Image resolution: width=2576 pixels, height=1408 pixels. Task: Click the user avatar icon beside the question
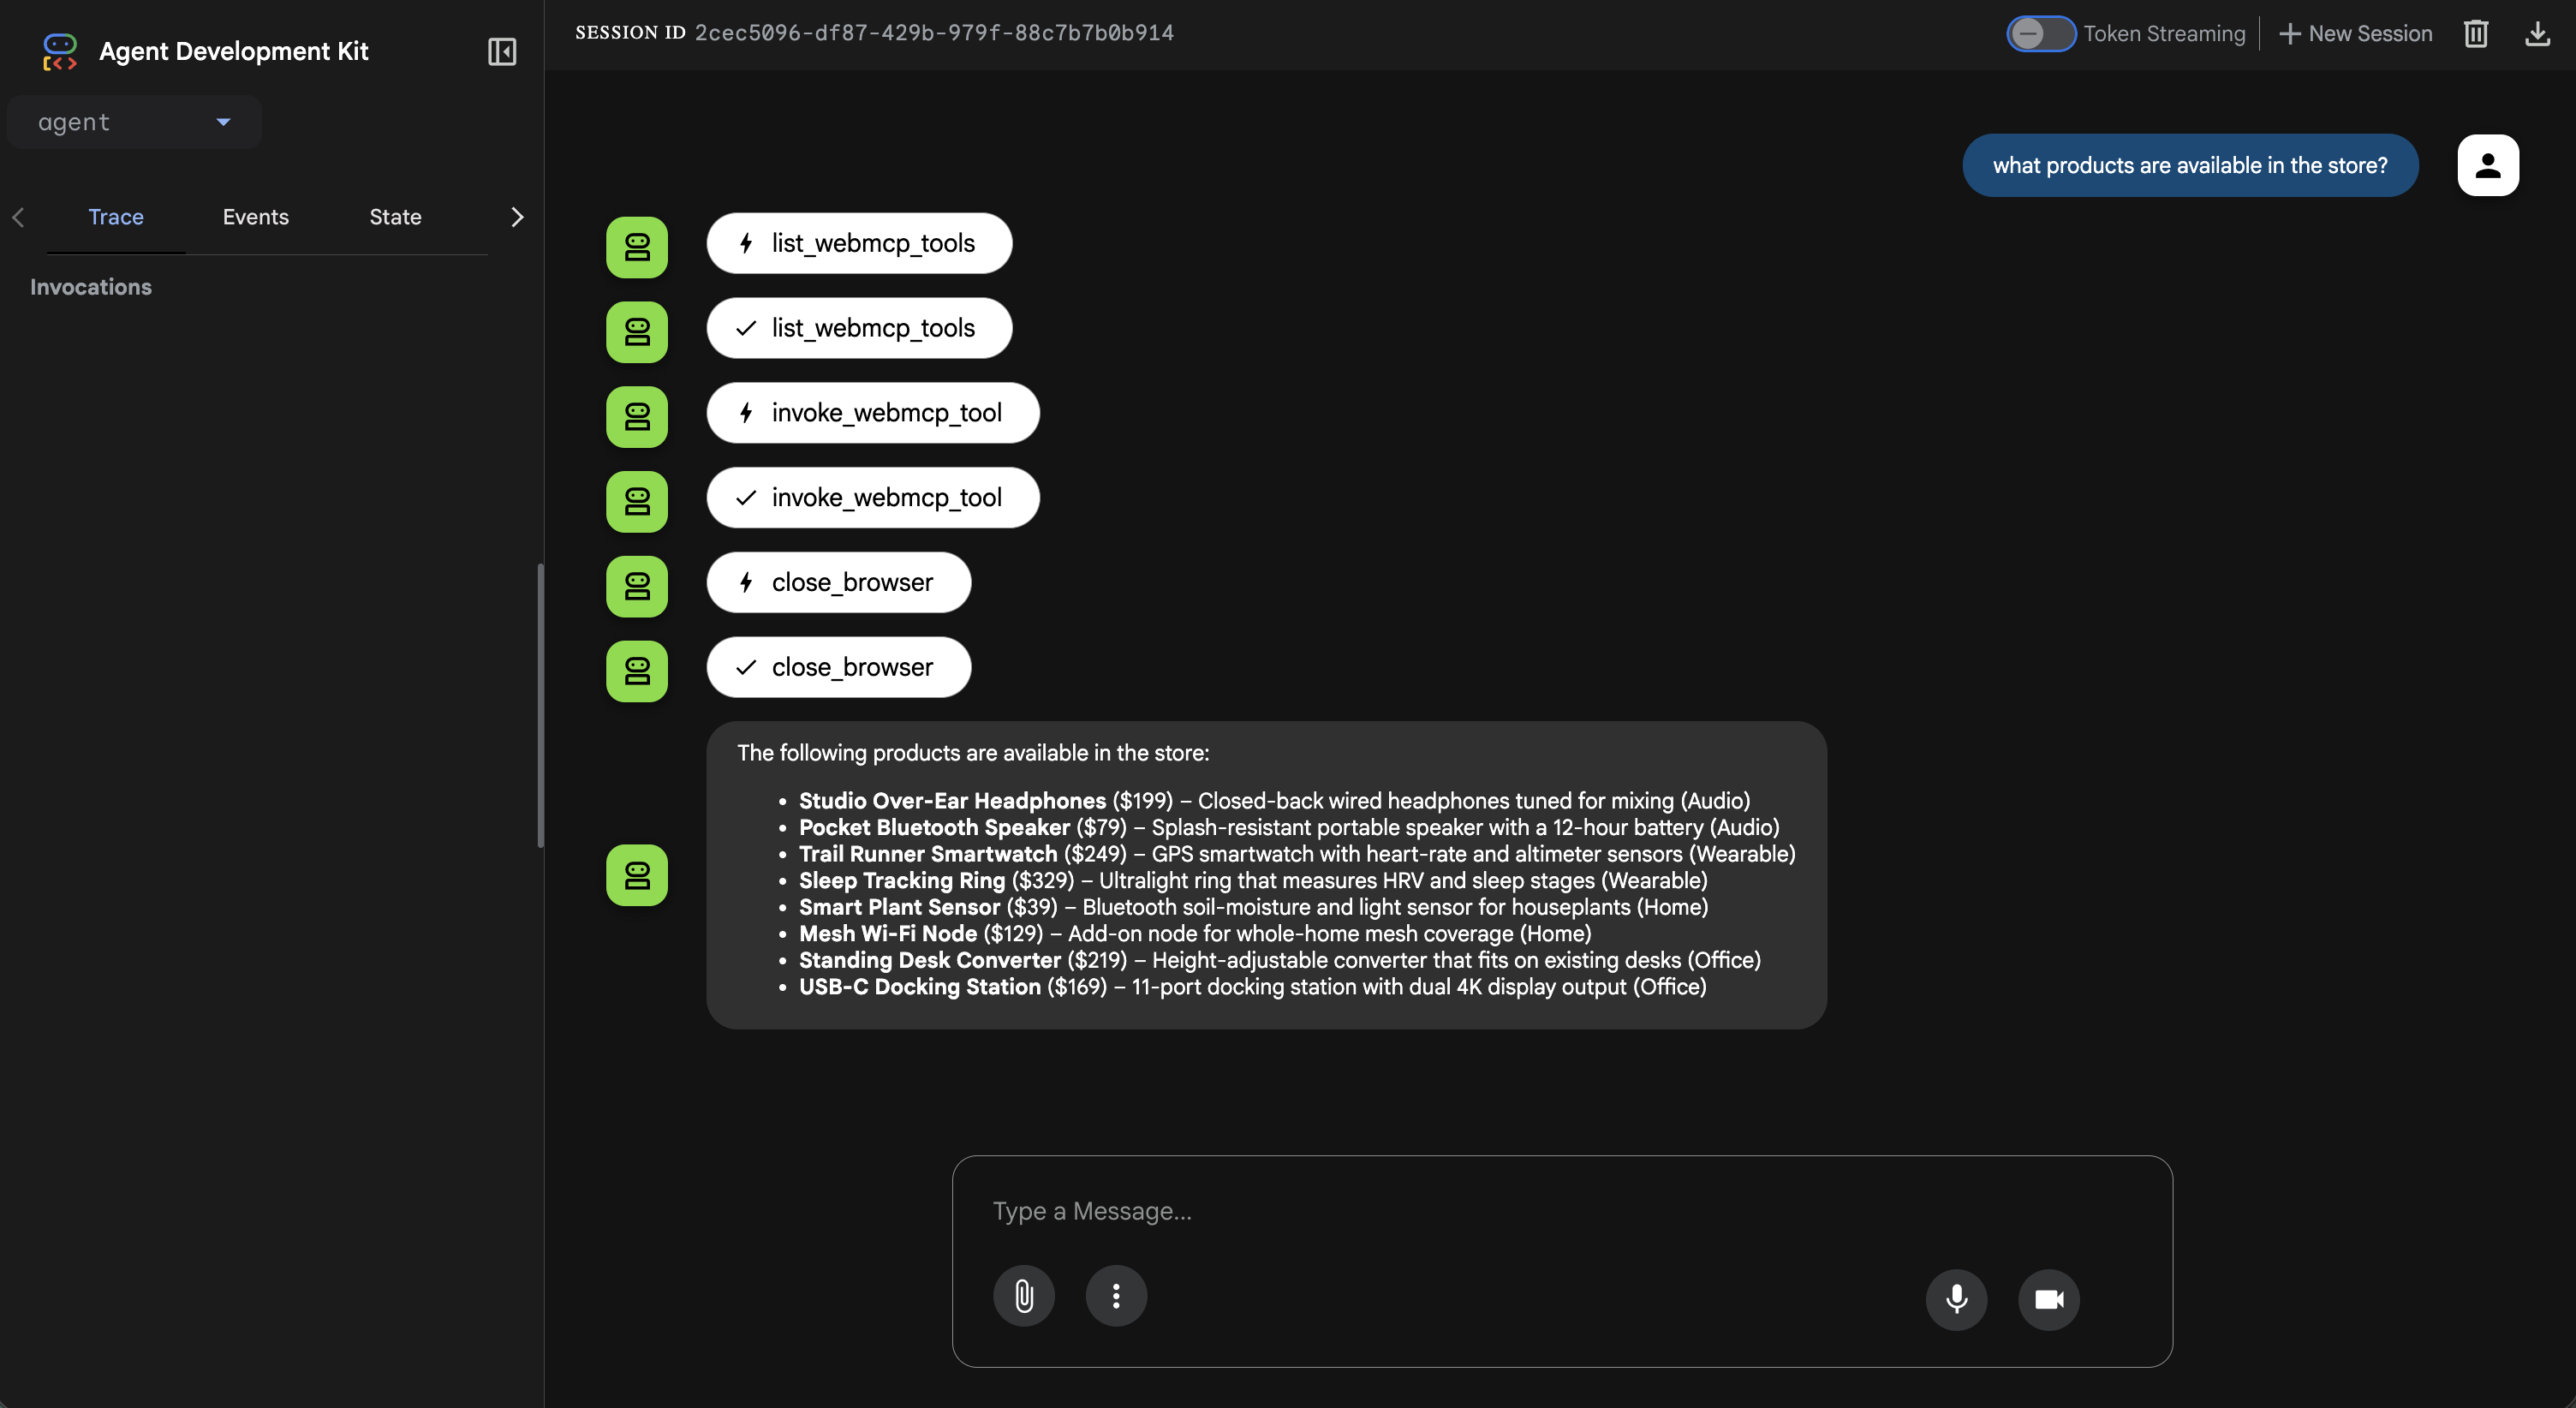click(2487, 165)
